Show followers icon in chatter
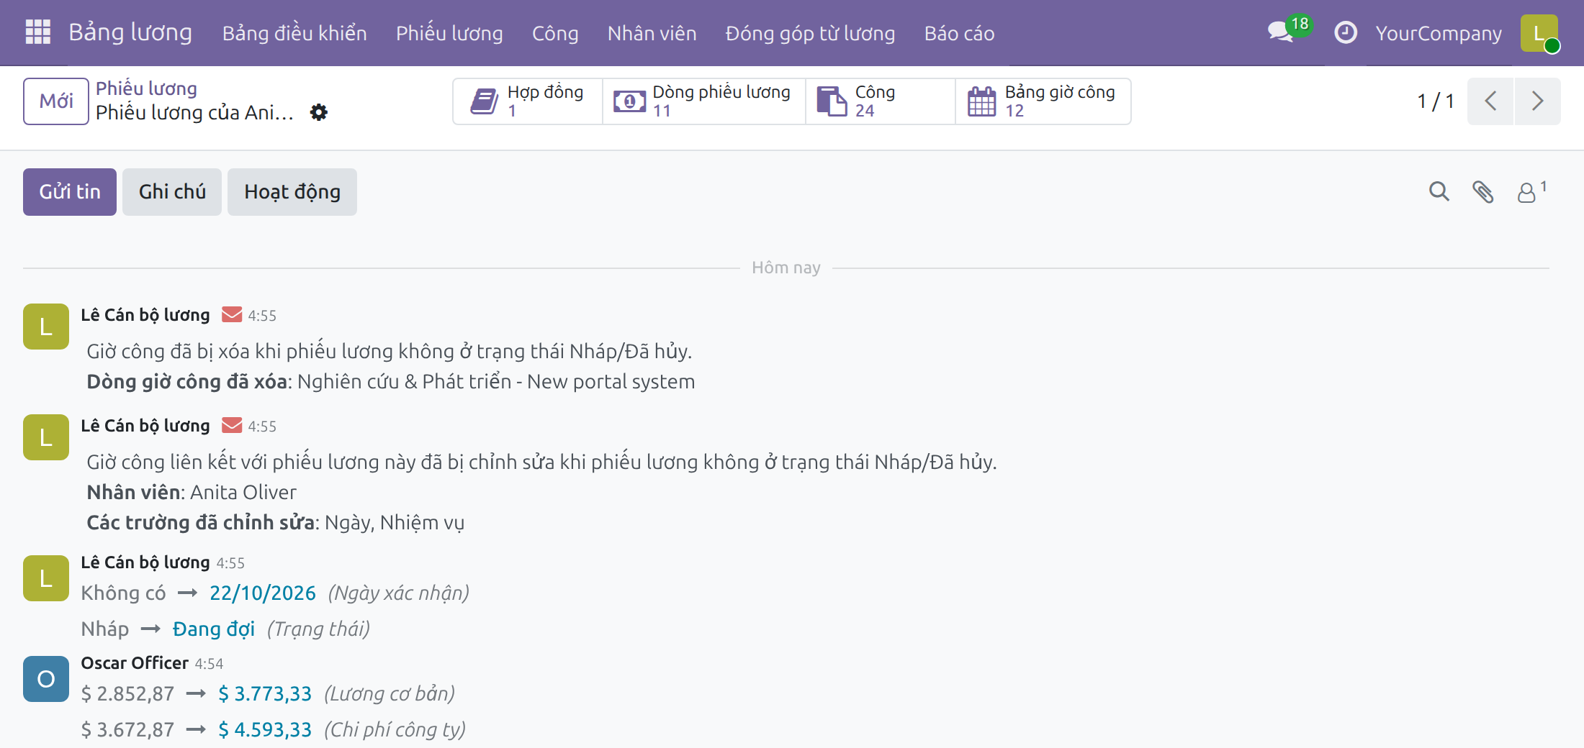The image size is (1584, 748). pyautogui.click(x=1531, y=191)
